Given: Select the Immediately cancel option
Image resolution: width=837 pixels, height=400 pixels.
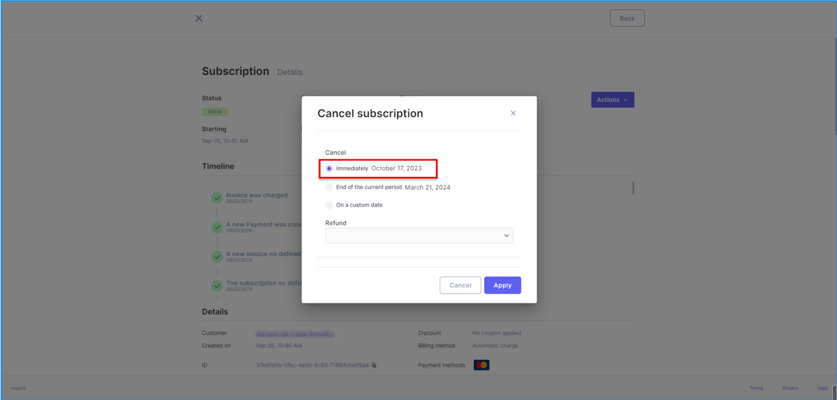Looking at the screenshot, I should 329,168.
